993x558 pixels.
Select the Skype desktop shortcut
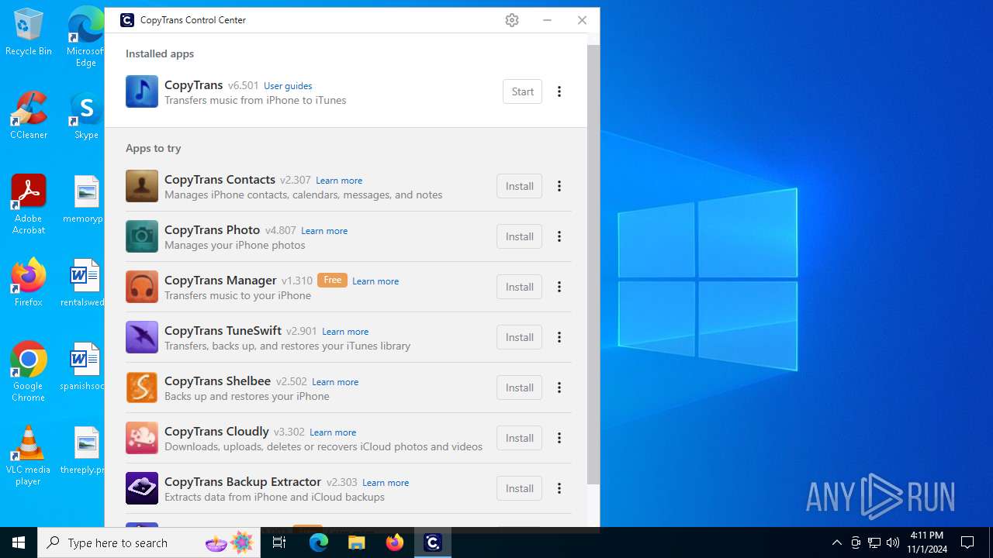pyautogui.click(x=86, y=115)
